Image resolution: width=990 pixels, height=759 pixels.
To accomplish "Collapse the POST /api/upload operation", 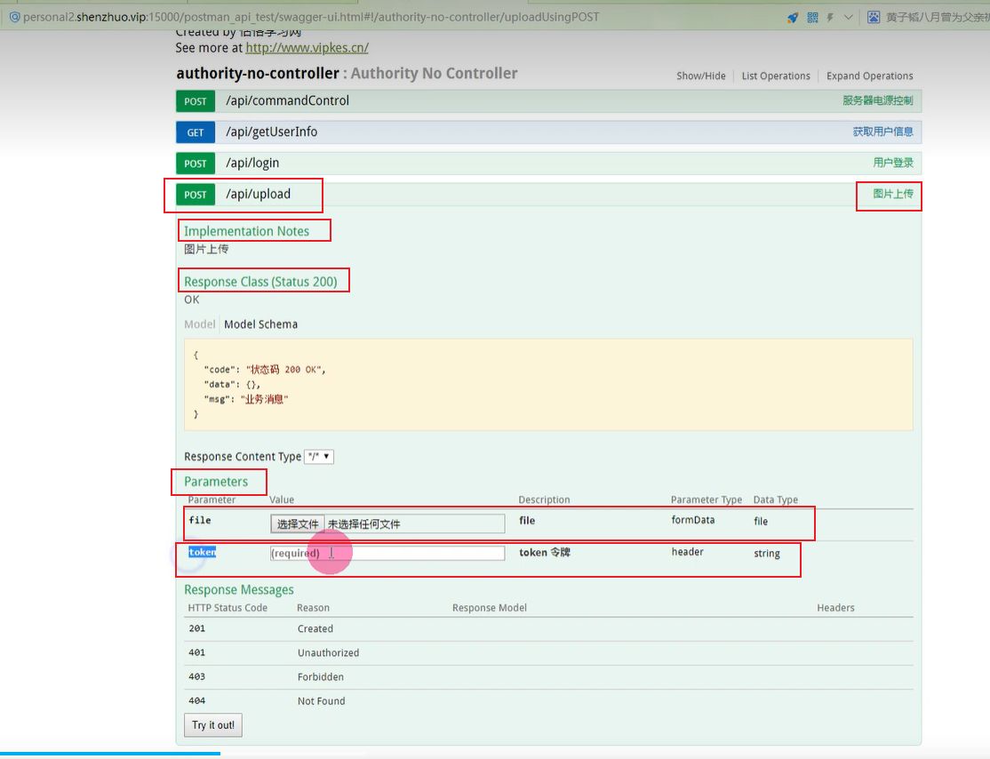I will point(258,194).
